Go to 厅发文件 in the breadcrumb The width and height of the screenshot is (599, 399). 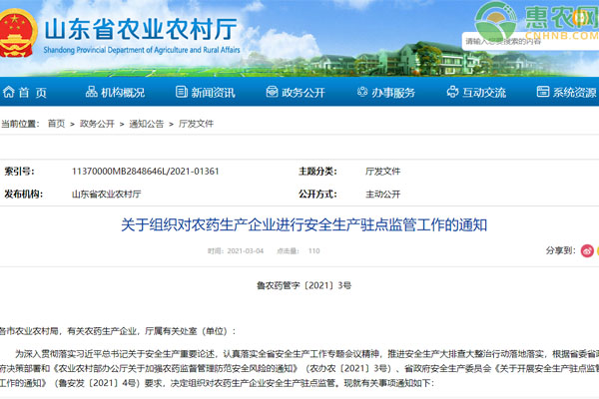click(x=196, y=124)
